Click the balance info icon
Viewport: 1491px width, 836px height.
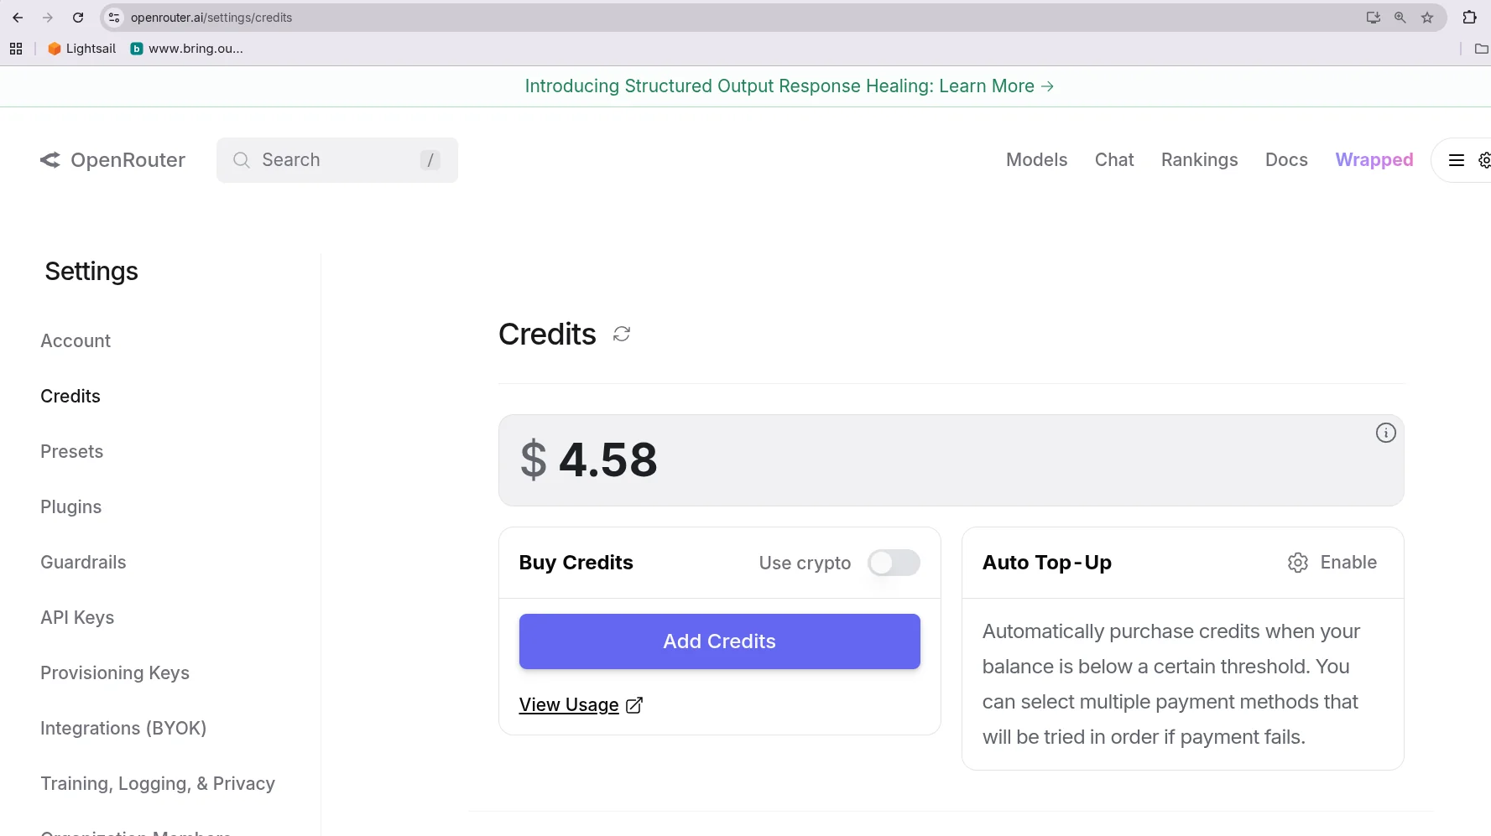[x=1385, y=433]
